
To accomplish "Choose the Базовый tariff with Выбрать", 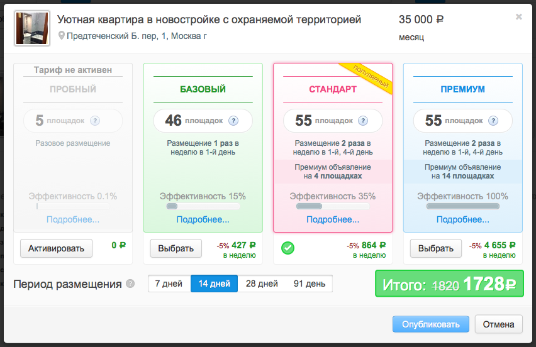I will coord(176,248).
